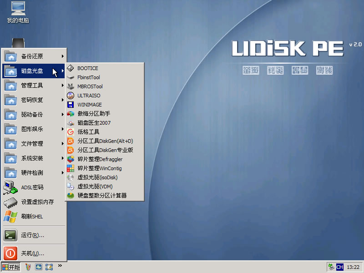The height and width of the screenshot is (273, 364).
Task: Click the first quick launch icon
Action: [x=28, y=267]
